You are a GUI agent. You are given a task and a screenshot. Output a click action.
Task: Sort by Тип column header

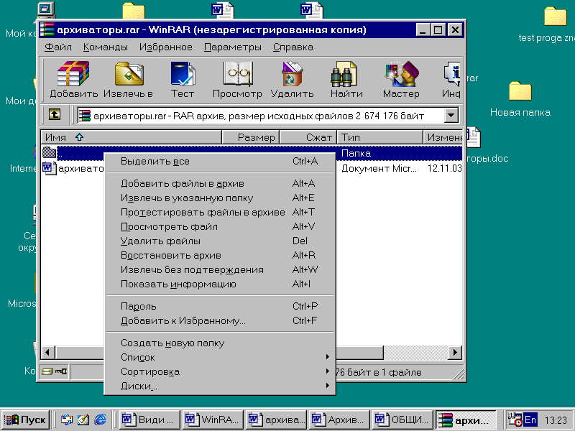tap(380, 137)
